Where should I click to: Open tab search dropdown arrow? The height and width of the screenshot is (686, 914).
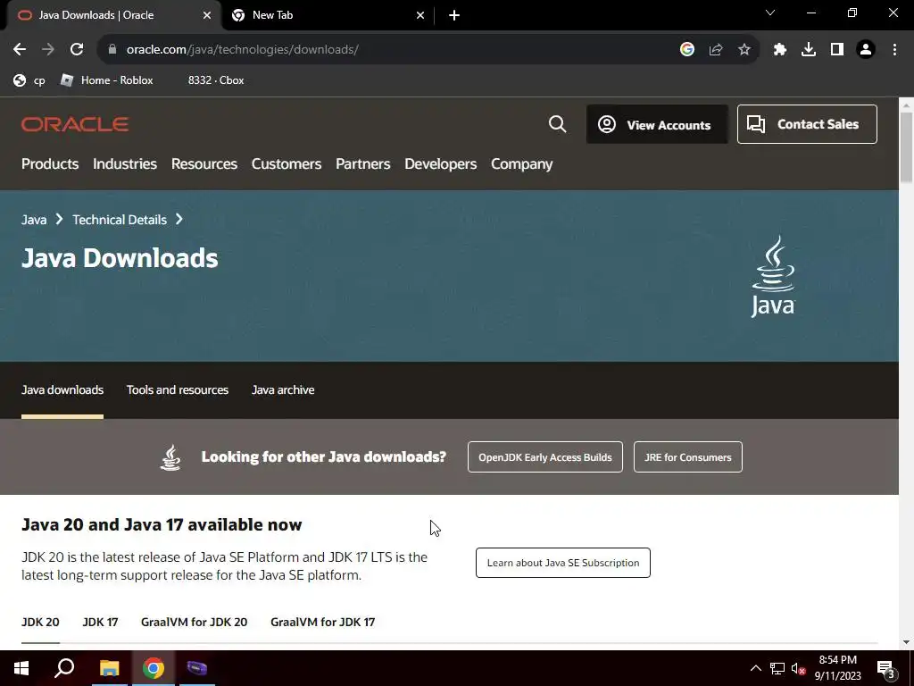point(770,13)
